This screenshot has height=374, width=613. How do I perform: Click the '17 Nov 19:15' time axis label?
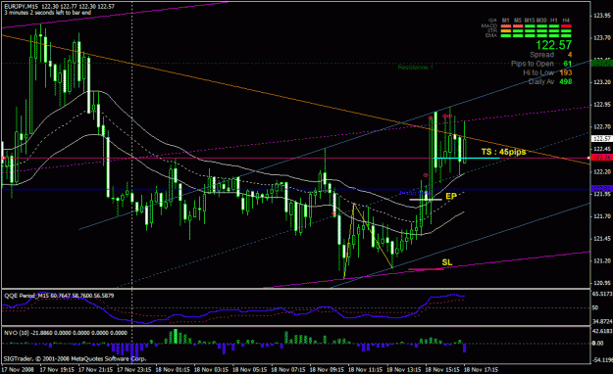[x=57, y=370]
